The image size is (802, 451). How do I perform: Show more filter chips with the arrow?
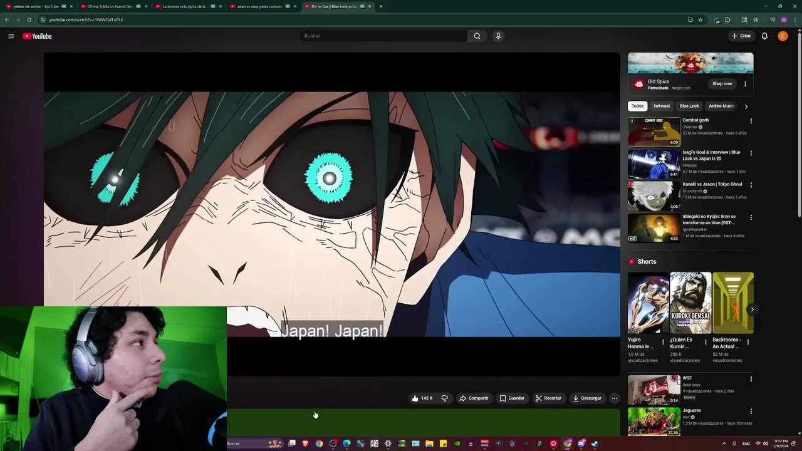(746, 106)
